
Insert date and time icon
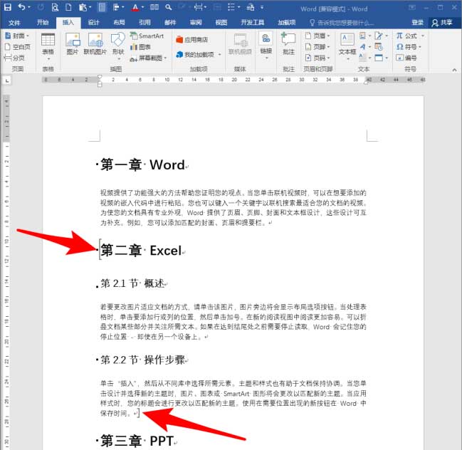(x=379, y=47)
